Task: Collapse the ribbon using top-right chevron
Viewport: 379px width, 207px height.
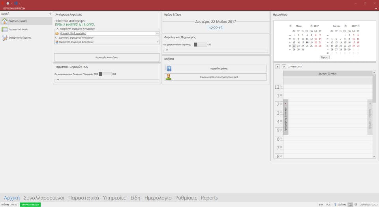Action: (x=376, y=8)
